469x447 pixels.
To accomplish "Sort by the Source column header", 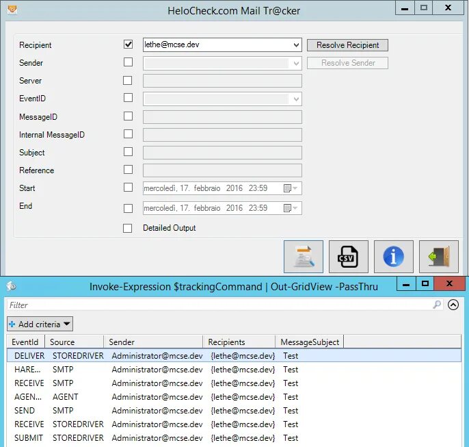I will click(x=74, y=342).
